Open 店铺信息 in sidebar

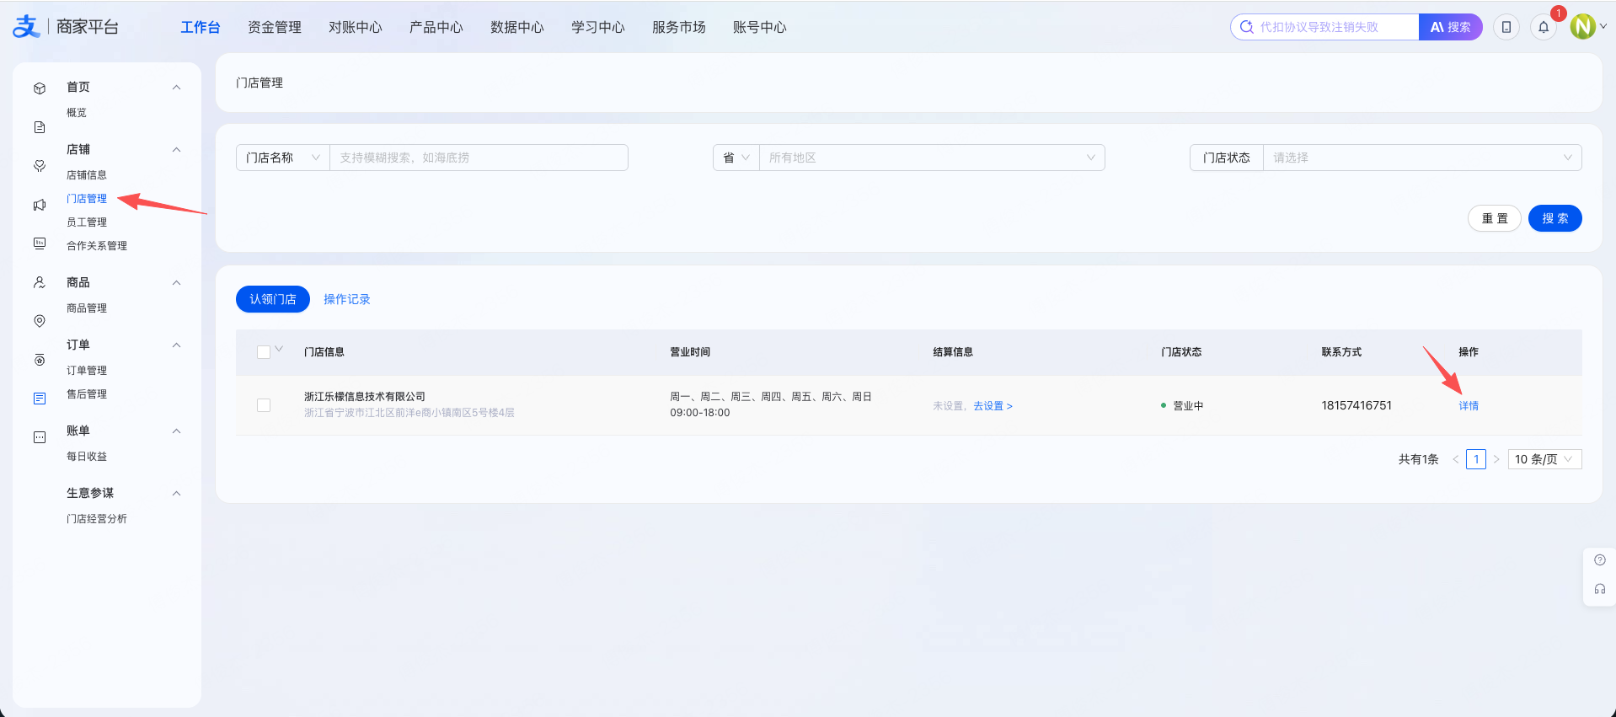click(x=87, y=175)
